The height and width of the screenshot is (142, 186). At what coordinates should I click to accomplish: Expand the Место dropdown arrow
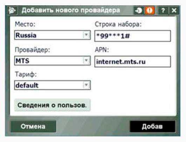coord(86,35)
